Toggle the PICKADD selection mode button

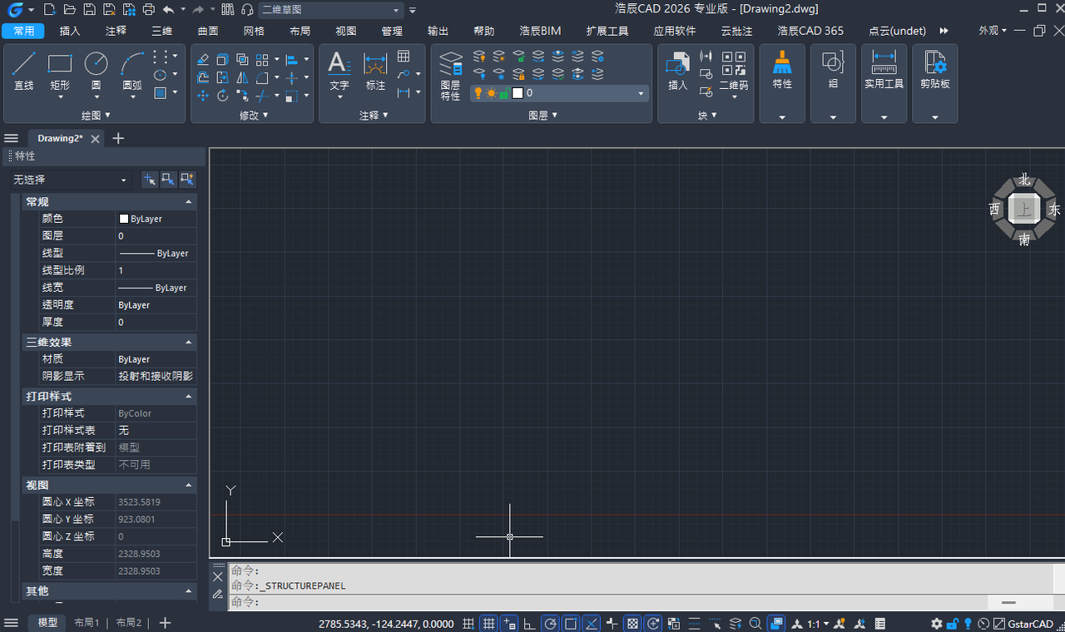click(150, 179)
